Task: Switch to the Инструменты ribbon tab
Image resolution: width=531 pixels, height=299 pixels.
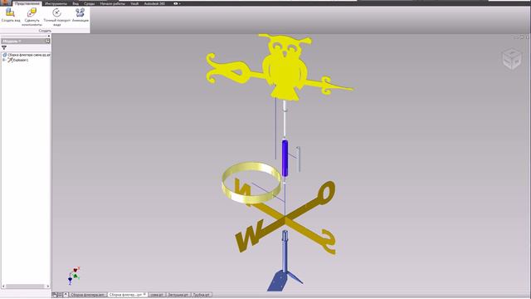Action: pyautogui.click(x=56, y=3)
